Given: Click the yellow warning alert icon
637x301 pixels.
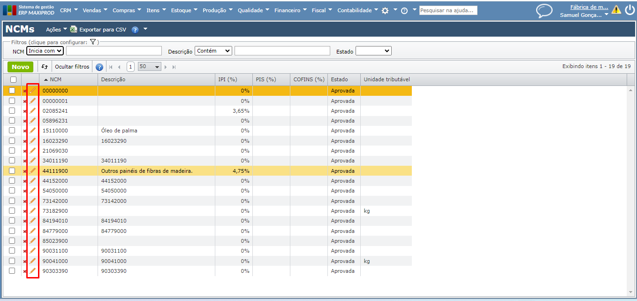Looking at the screenshot, I should [616, 10].
